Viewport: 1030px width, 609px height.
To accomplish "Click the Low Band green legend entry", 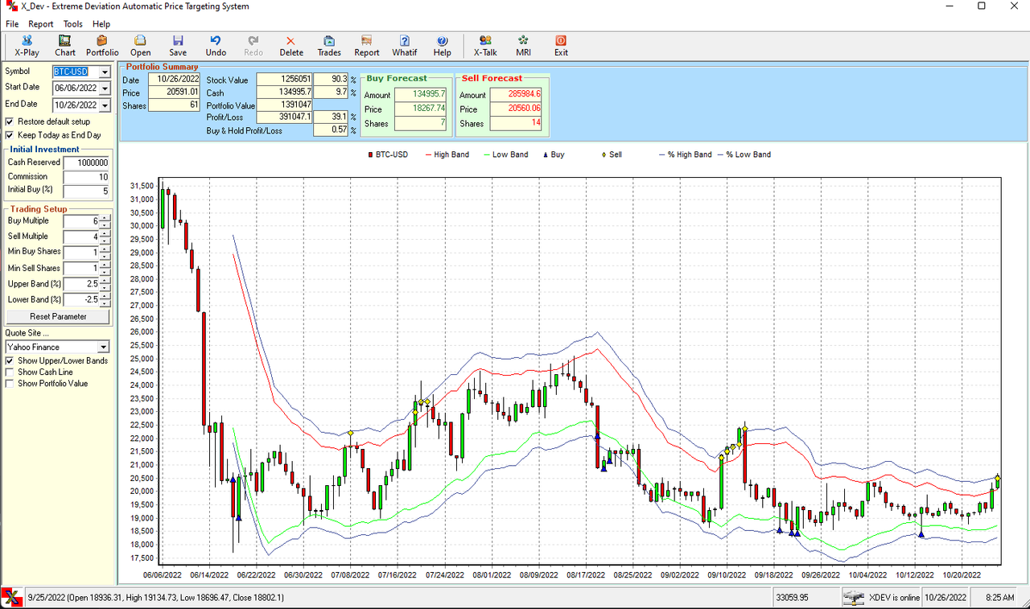I will coord(505,154).
